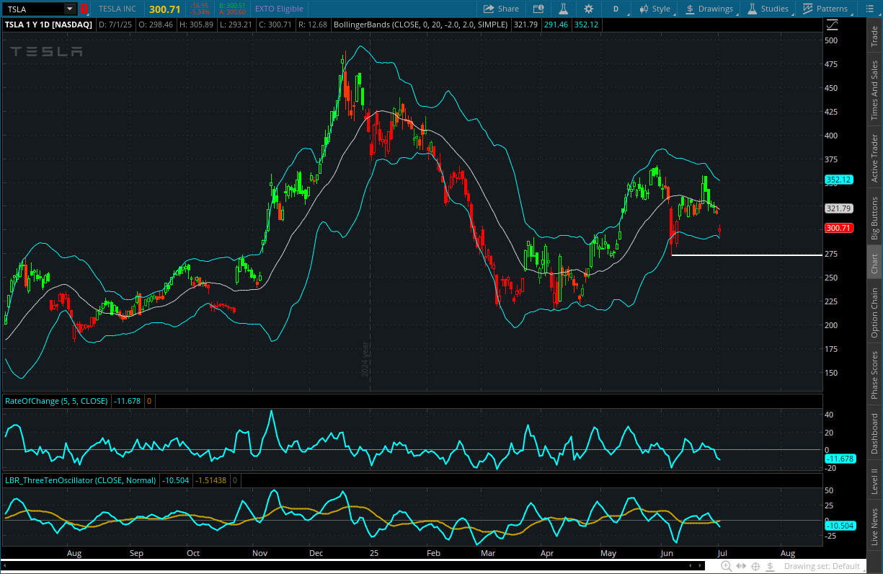Click the 2024 year vertical marker
Screen dimensions: 883x574
(x=365, y=359)
